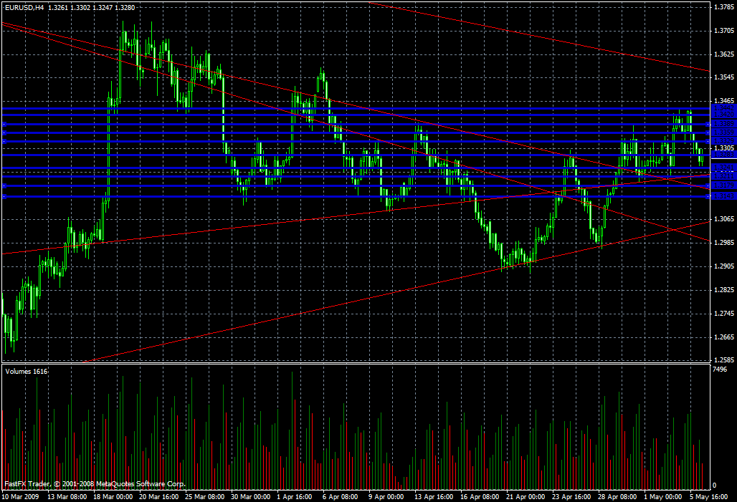Click the 5 May 16:00 date label

click(708, 497)
